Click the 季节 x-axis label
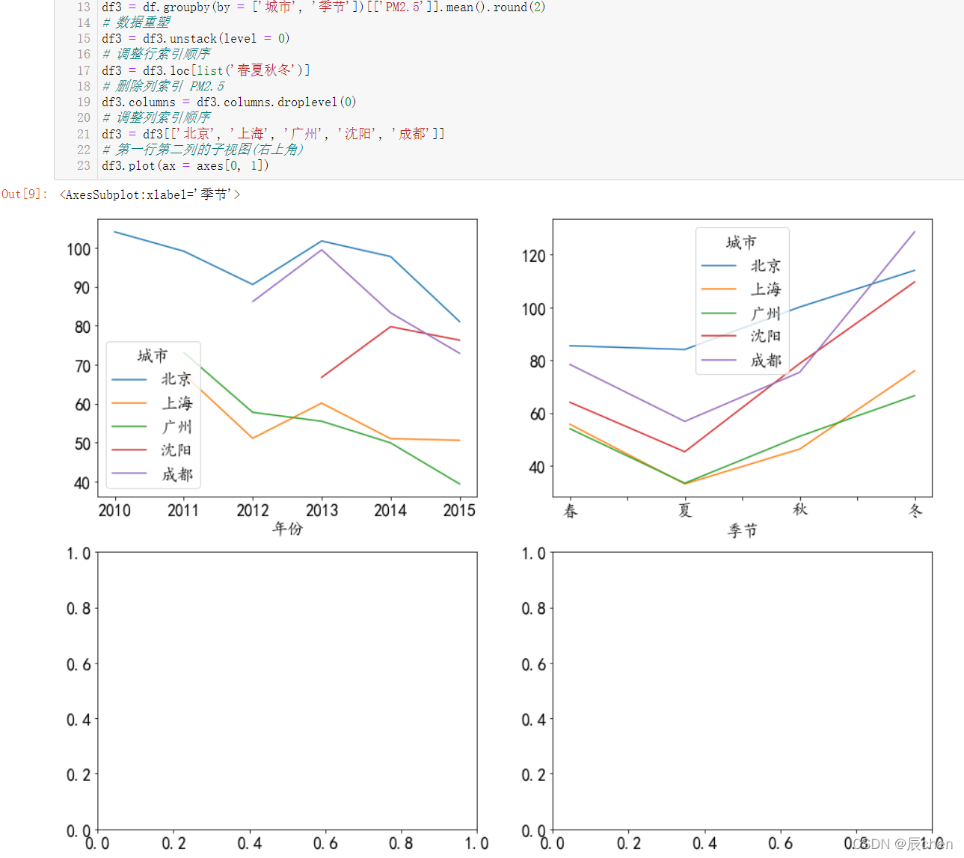Screen dimensions: 964x858 (x=743, y=530)
